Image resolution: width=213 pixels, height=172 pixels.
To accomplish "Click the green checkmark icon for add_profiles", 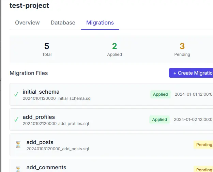I will 16,120.
